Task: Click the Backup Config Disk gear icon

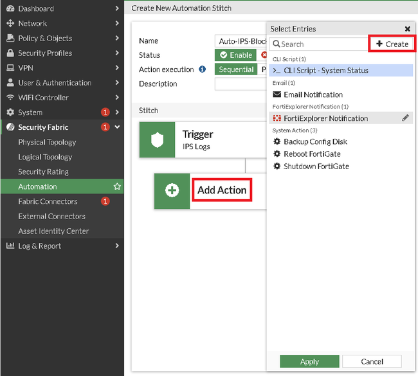Action: [x=277, y=141]
